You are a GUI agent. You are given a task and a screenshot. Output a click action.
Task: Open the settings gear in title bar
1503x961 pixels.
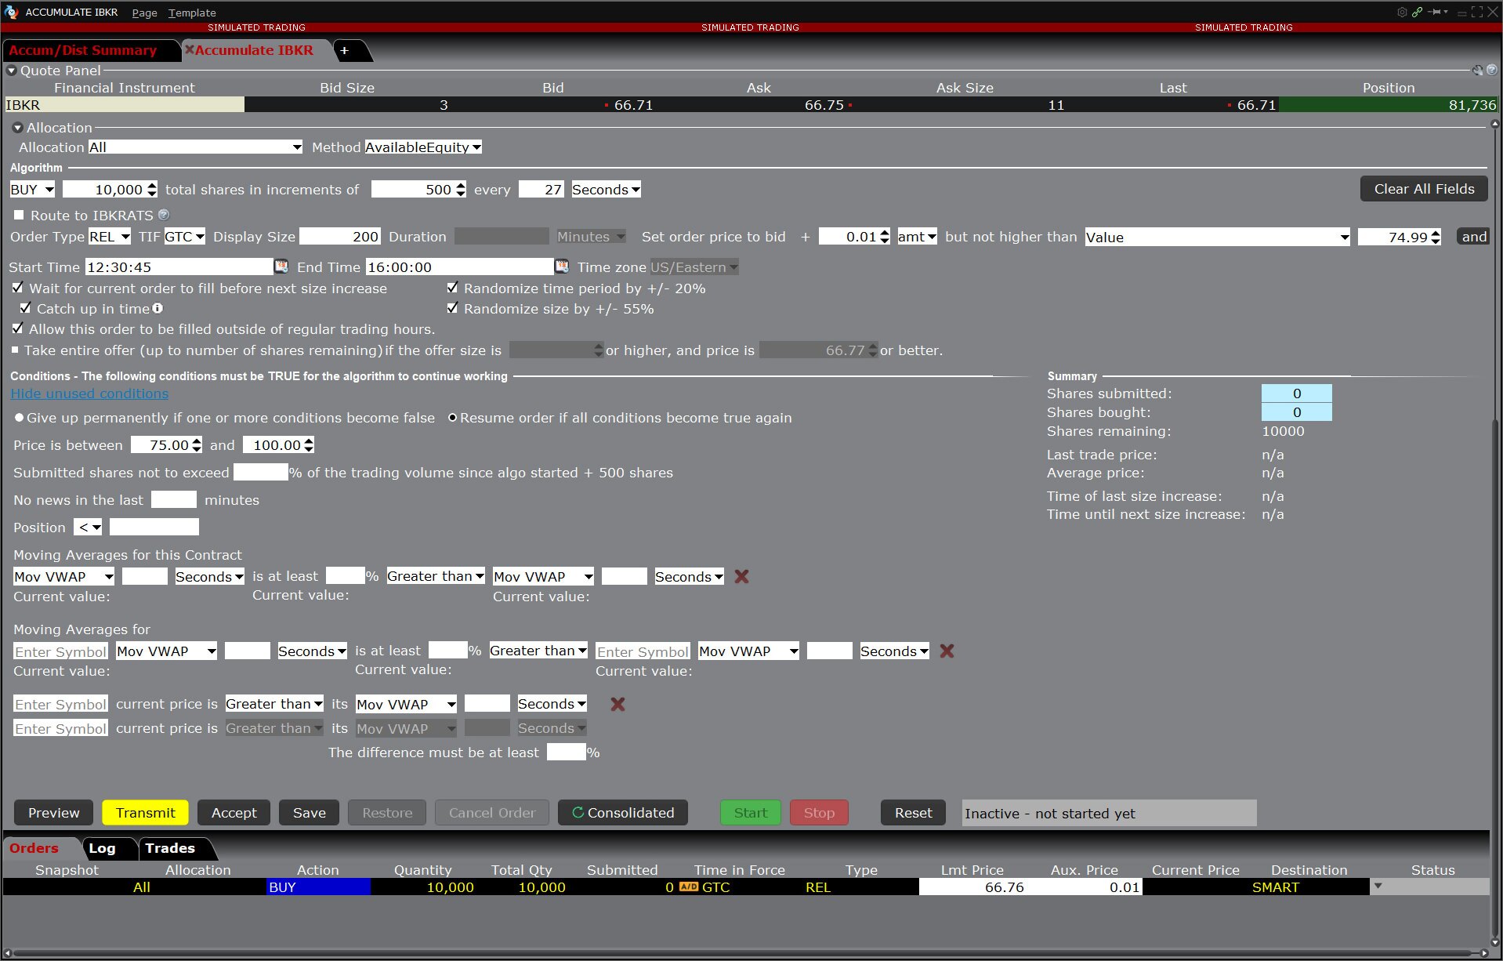pyautogui.click(x=1402, y=12)
